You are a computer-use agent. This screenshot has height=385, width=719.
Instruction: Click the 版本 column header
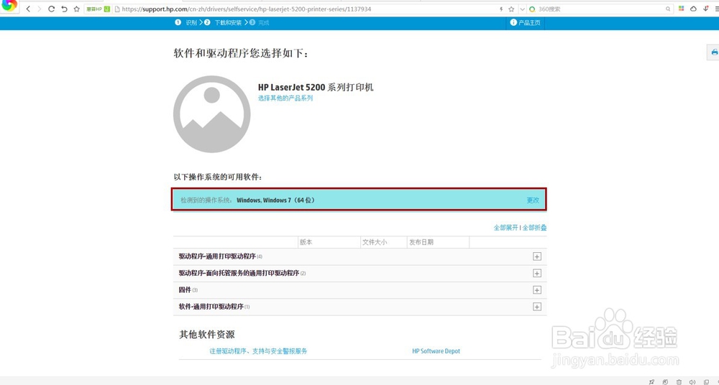[306, 242]
